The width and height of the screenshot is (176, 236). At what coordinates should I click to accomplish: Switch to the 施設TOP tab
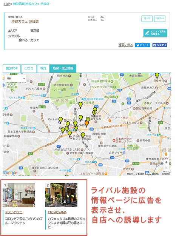(x=12, y=68)
